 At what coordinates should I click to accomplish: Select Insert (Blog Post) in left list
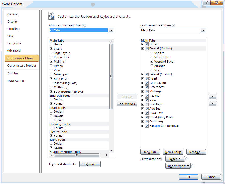65,83
